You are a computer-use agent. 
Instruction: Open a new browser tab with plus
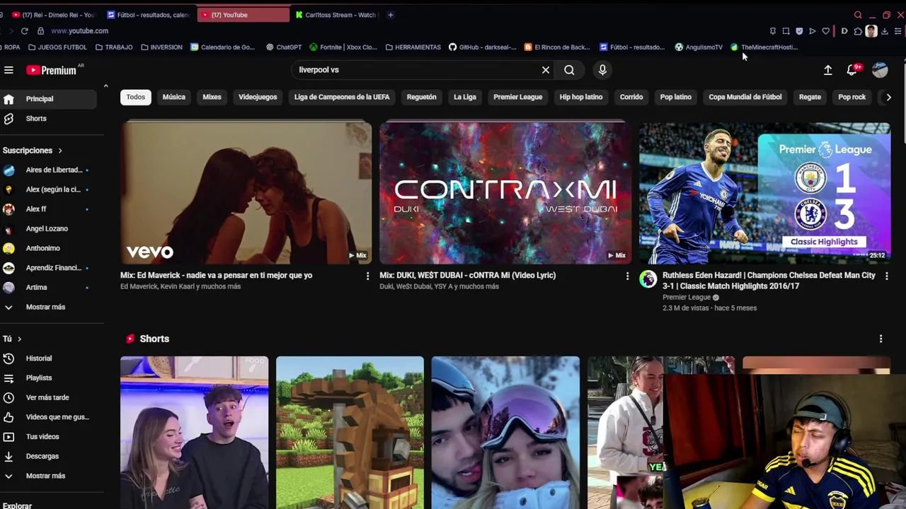pyautogui.click(x=390, y=15)
